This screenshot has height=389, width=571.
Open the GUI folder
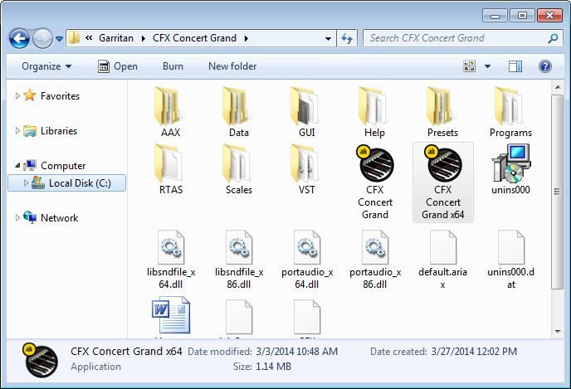tap(306, 112)
